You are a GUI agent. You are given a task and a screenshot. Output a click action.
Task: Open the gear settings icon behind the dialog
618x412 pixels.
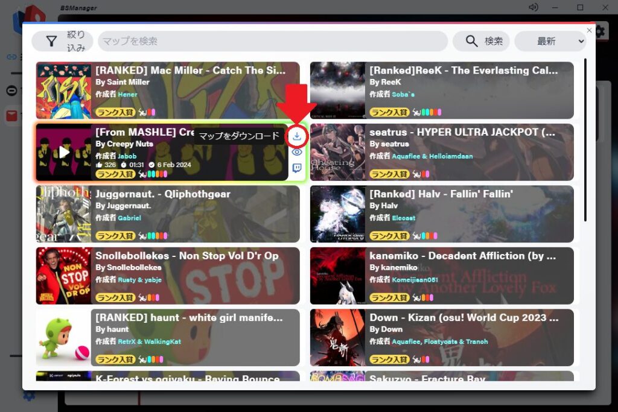pos(600,31)
